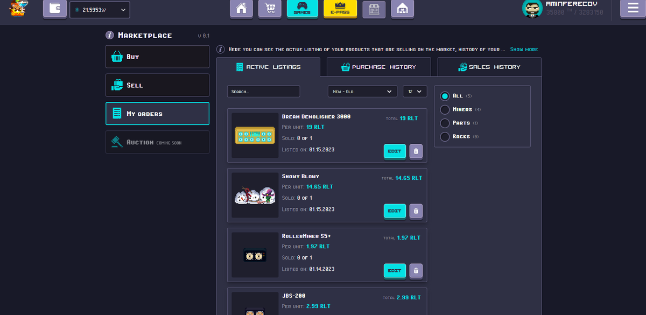Click the Snowy Blowy item thumbnail

[255, 195]
